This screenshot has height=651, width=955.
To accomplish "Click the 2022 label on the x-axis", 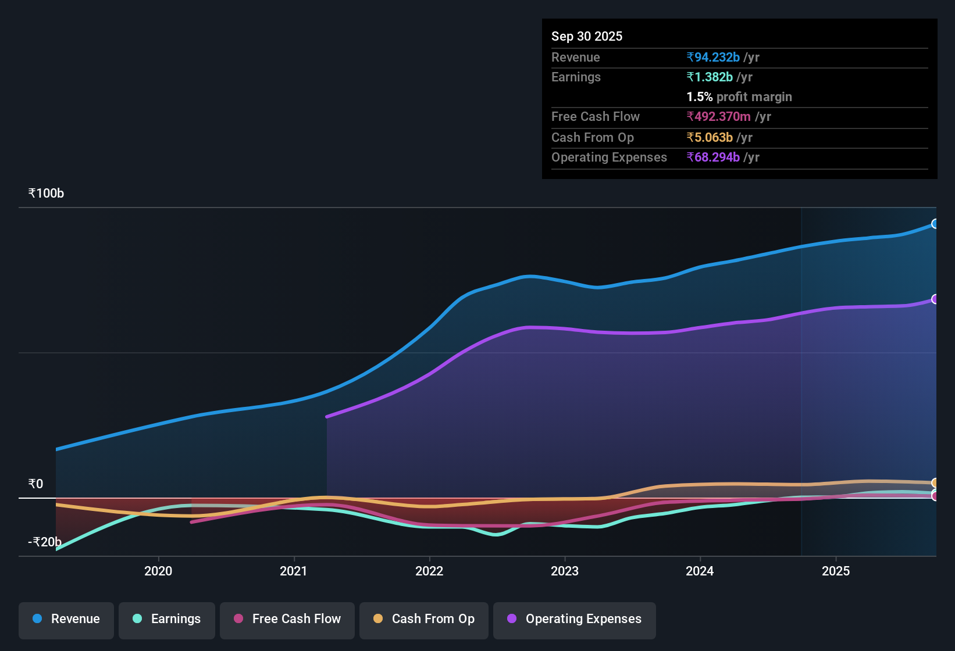I will coord(429,571).
